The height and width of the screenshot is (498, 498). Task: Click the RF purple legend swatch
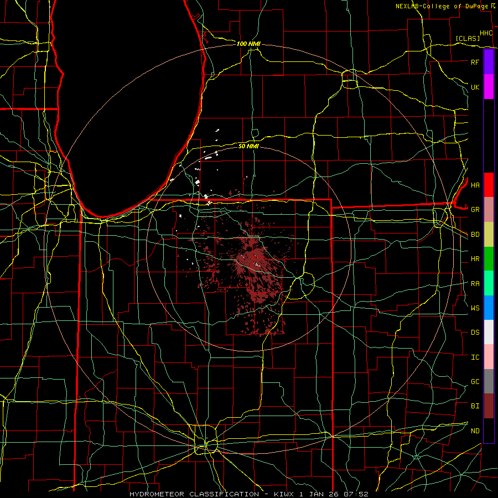coord(489,62)
